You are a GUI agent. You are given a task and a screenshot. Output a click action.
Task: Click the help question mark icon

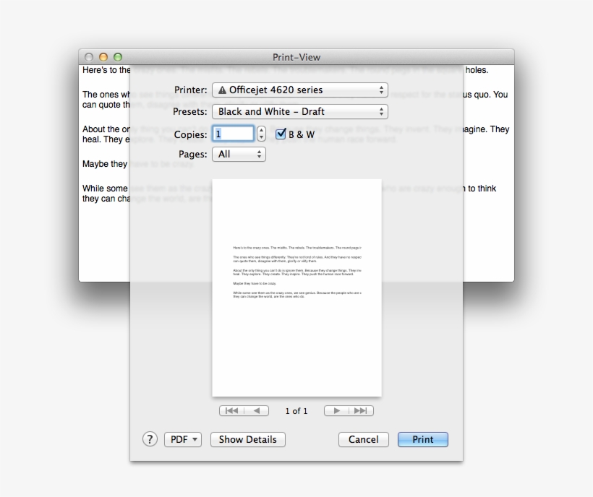point(149,439)
